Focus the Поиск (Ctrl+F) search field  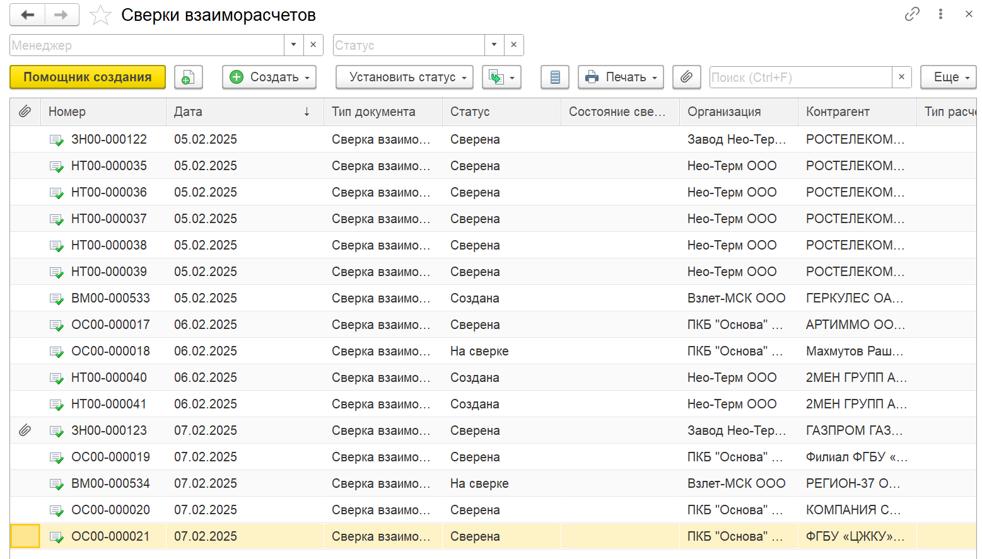pos(800,77)
